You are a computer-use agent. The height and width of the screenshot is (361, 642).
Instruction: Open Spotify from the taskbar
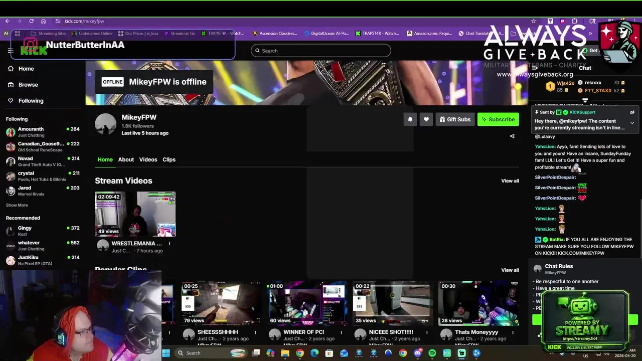click(432, 353)
